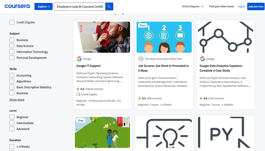
Task: Check the Data Science subject filter
Action: click(x=12, y=46)
